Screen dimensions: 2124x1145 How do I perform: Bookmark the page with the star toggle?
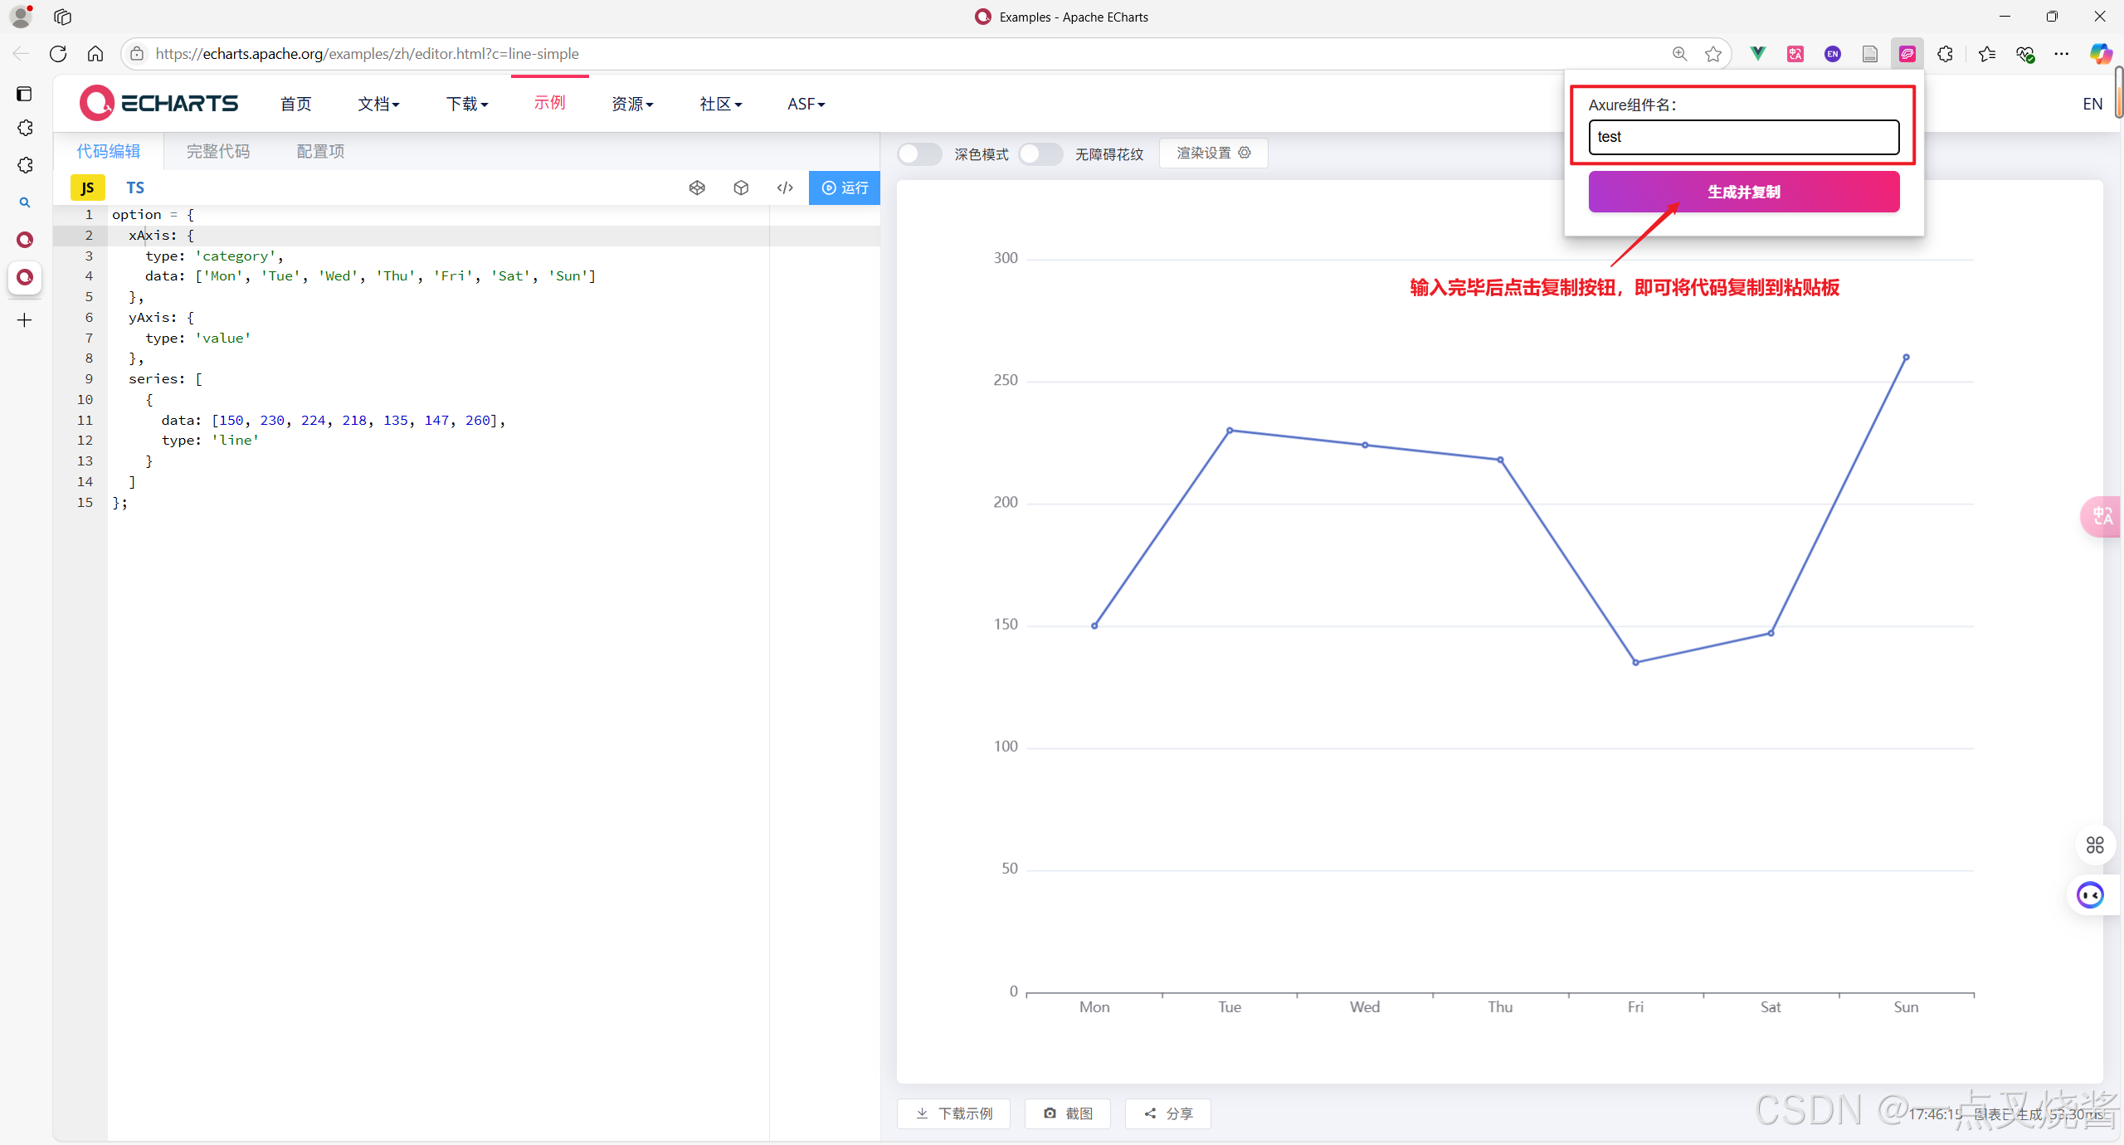point(1712,53)
